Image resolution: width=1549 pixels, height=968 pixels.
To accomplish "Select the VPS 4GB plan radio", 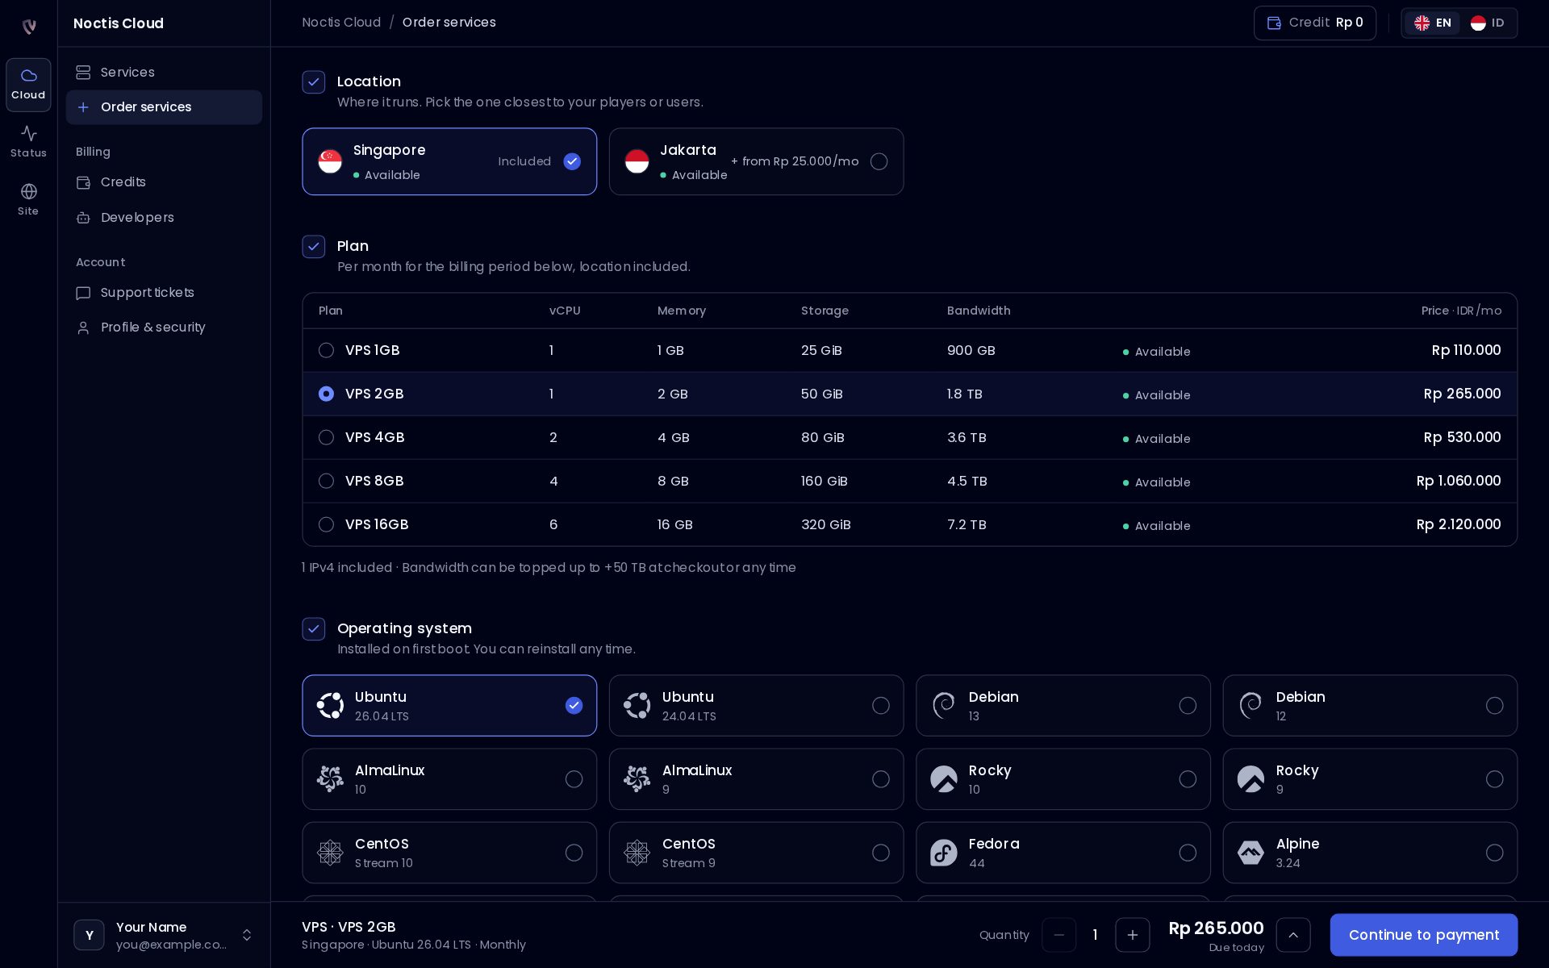I will (326, 437).
